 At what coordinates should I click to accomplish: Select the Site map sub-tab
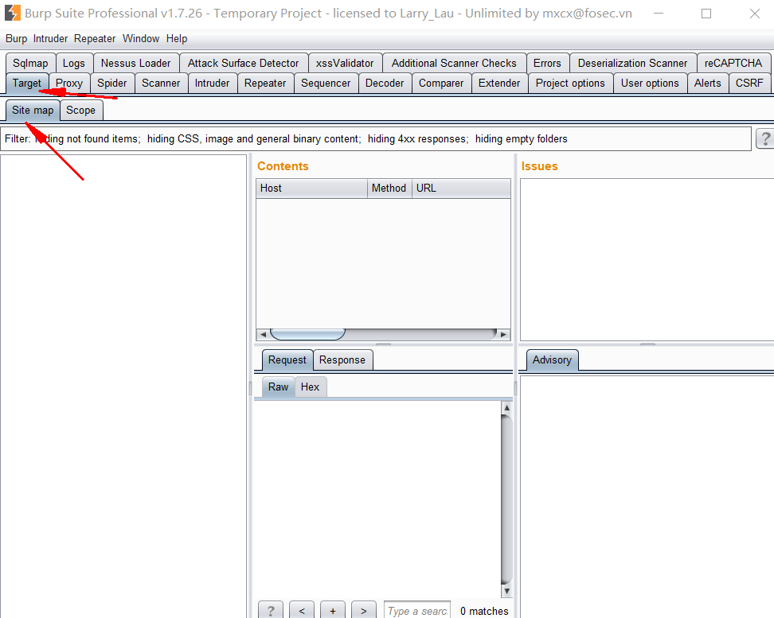[33, 110]
